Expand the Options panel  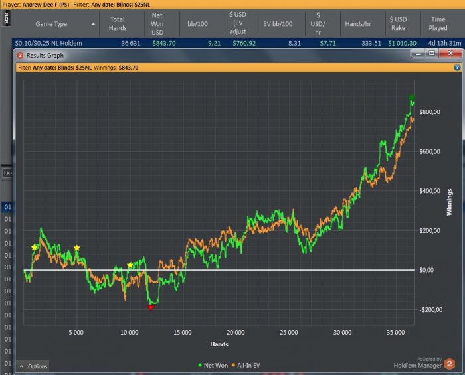pyautogui.click(x=33, y=366)
